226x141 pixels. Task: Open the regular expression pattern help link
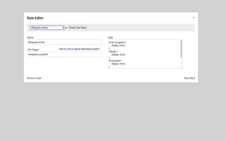[79, 49]
